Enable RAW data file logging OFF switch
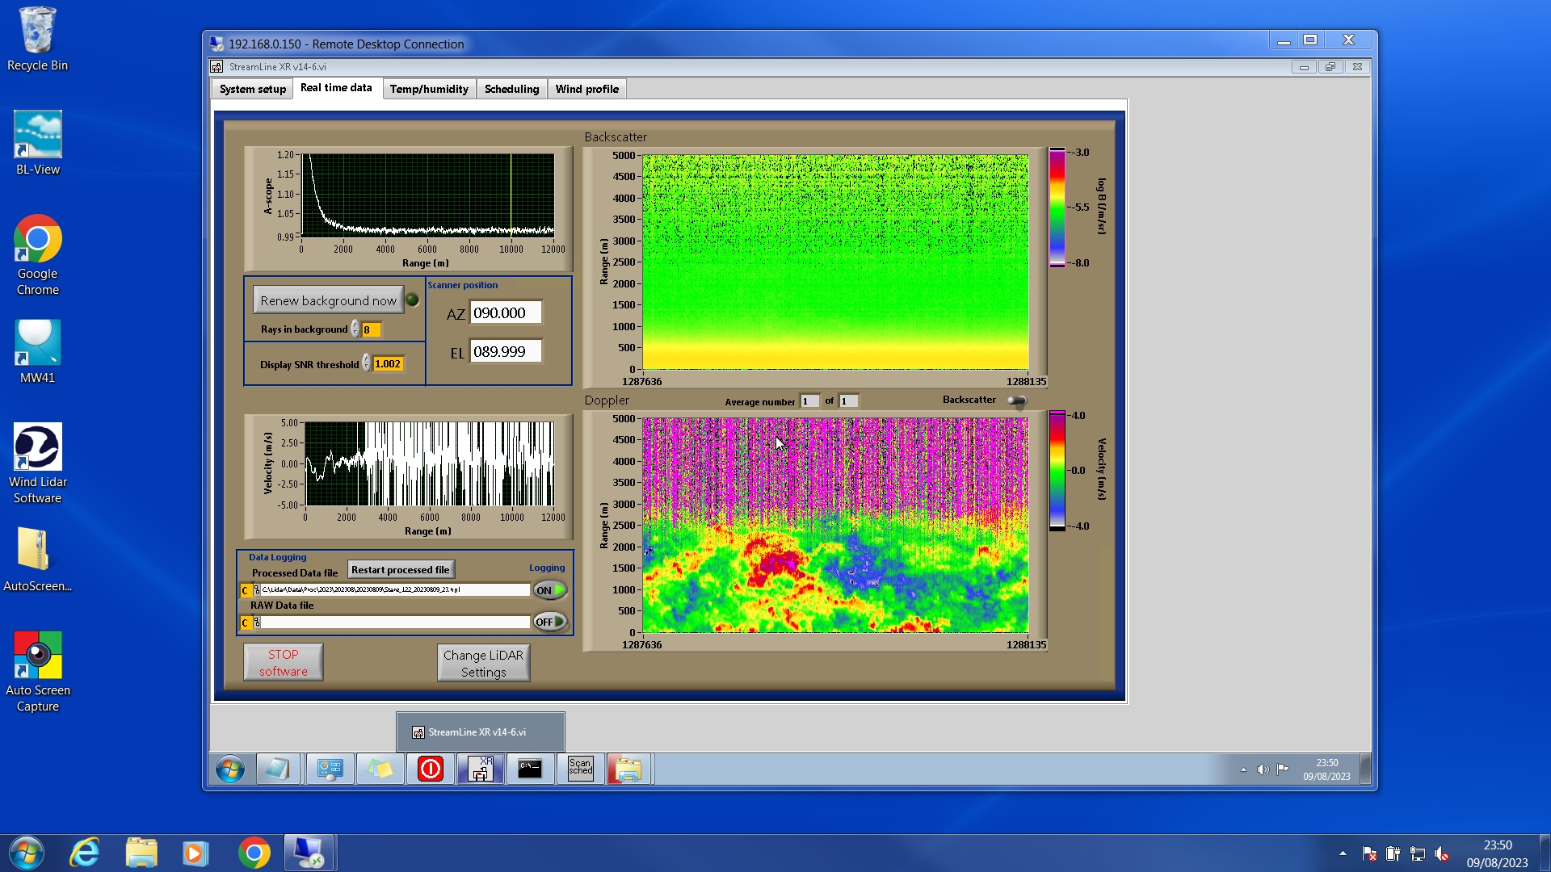 [x=550, y=622]
